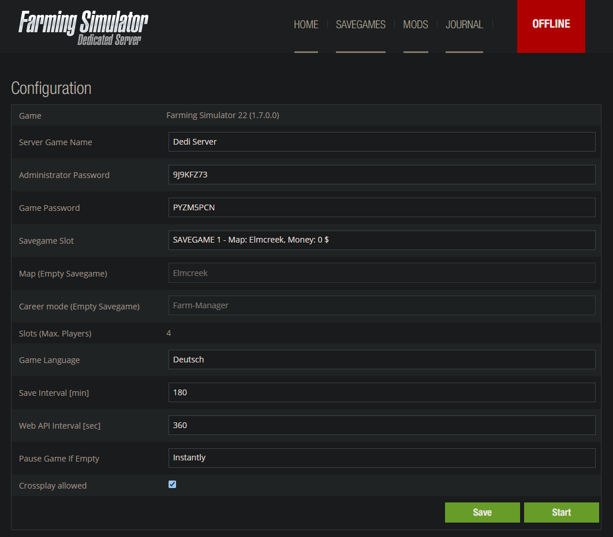The image size is (613, 537).
Task: Click the Slots max players value
Action: tap(169, 333)
